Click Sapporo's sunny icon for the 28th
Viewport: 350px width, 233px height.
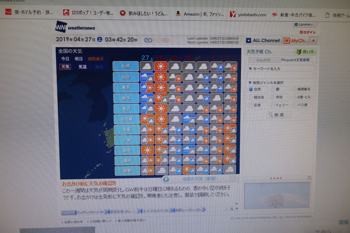pos(161,66)
